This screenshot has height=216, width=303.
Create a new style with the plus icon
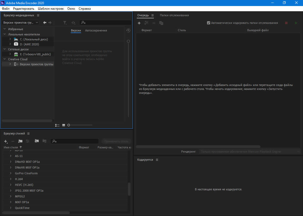(6, 142)
